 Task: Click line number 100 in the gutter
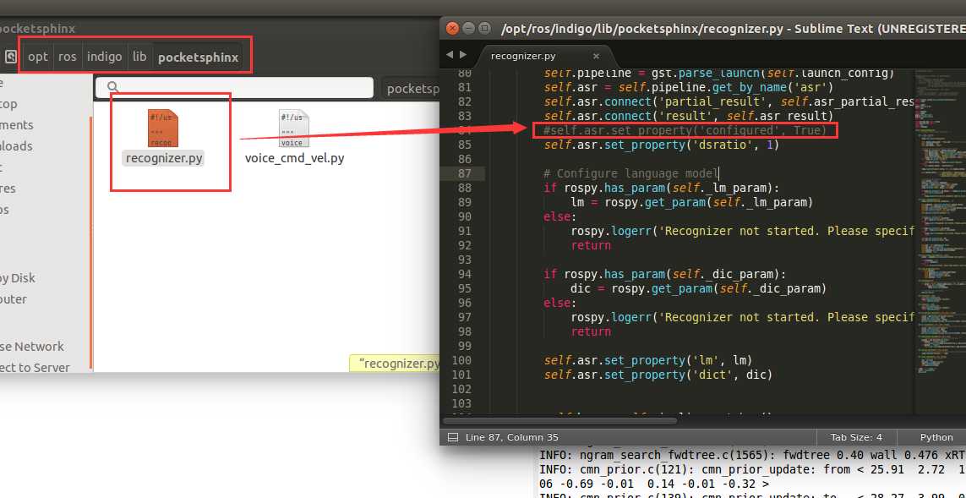click(461, 360)
